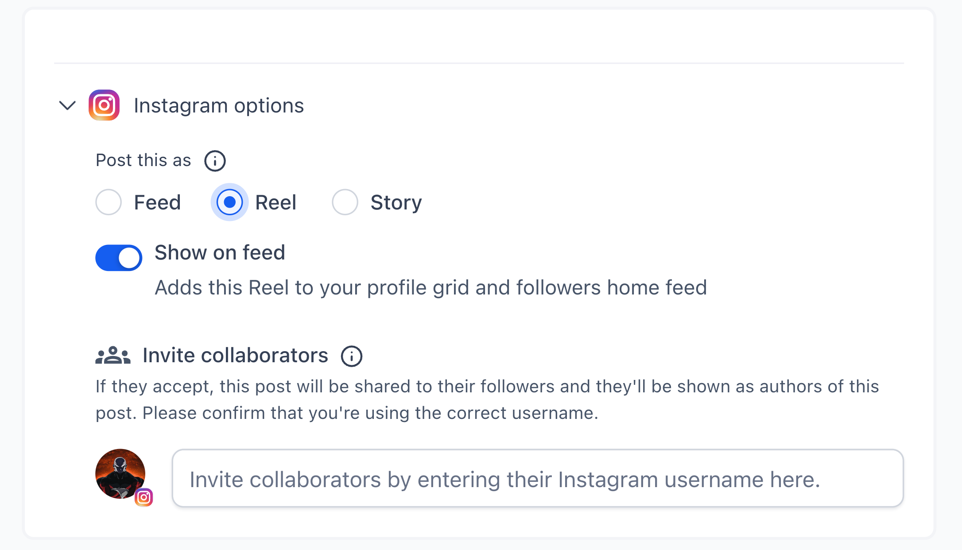Screen dimensions: 962x550
Task: Click the Invite collaborators heading text
Action: point(234,355)
